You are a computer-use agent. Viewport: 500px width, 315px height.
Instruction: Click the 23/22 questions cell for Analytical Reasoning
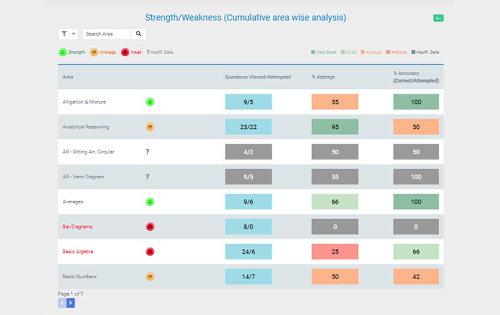click(248, 127)
